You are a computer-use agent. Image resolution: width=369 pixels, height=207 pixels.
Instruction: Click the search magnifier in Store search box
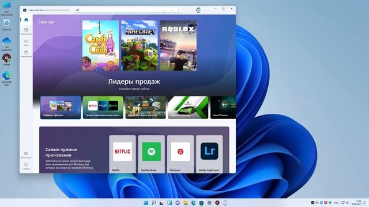[x=178, y=10]
